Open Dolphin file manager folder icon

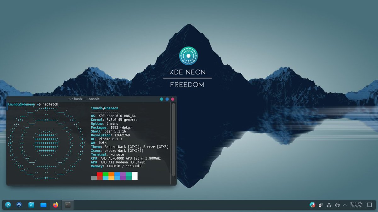(43, 205)
